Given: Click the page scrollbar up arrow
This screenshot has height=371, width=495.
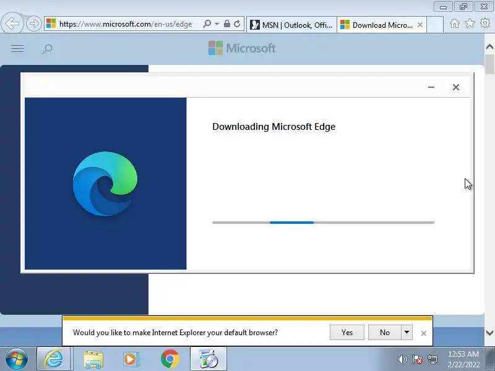Looking at the screenshot, I should (x=489, y=47).
